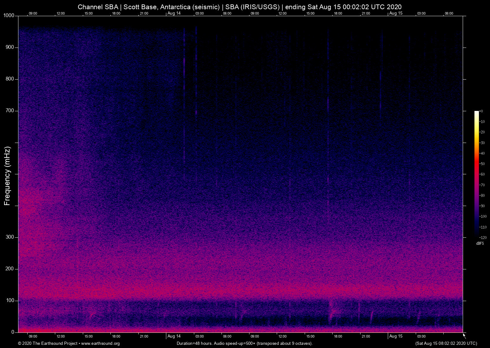Screen dimensions: 490x348
Task: Click the 900 mHz axis tick label
Action: (10, 47)
